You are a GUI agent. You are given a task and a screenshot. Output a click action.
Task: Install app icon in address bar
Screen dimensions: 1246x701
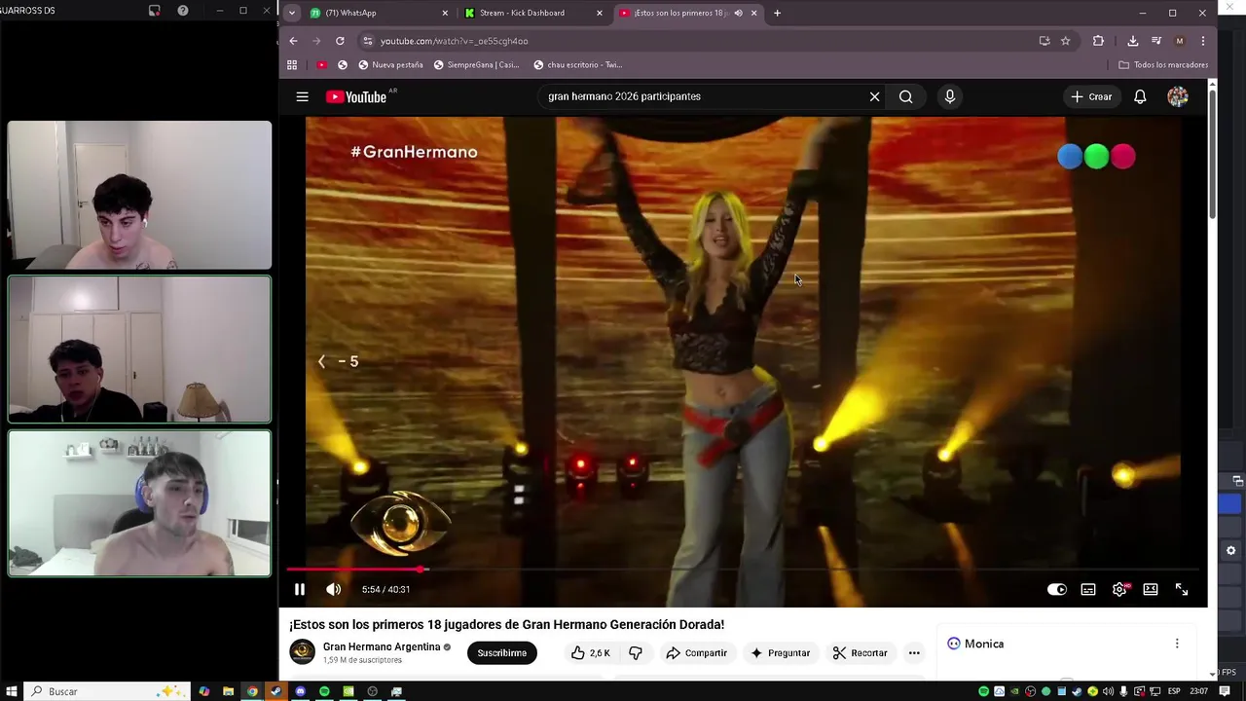[1044, 41]
